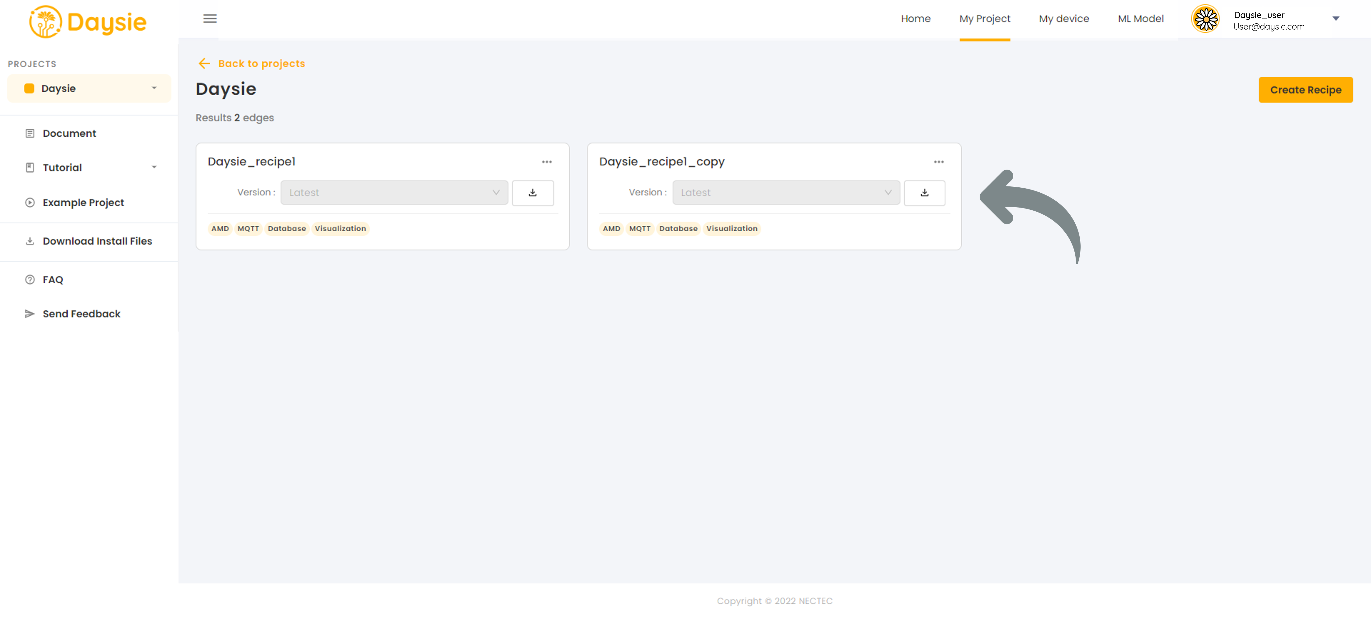Download the Daysie_recipe1 recipe
The width and height of the screenshot is (1371, 619).
[x=532, y=193]
